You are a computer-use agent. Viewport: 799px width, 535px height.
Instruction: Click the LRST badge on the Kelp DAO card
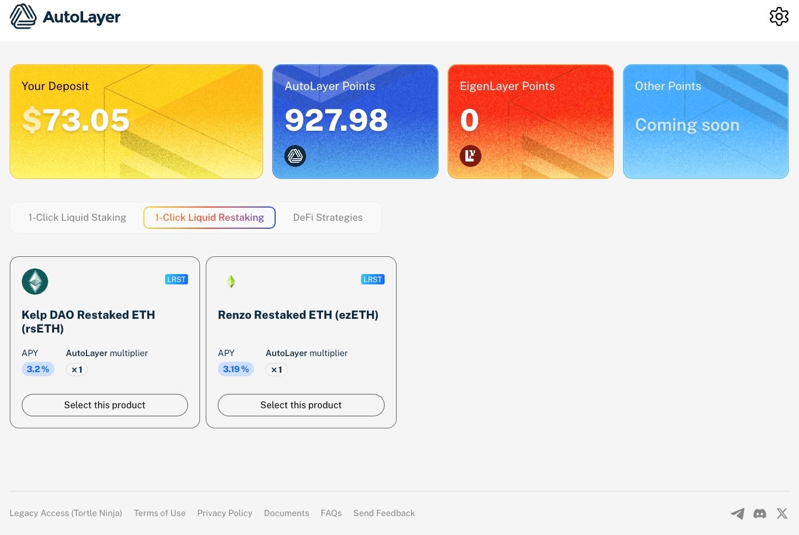(177, 279)
